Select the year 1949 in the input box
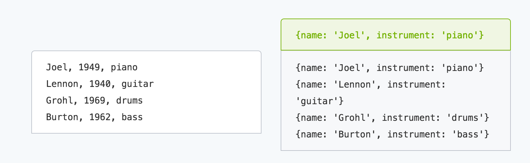The height and width of the screenshot is (163, 530). [x=89, y=67]
